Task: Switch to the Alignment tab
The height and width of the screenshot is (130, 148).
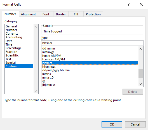Action: tap(29, 14)
